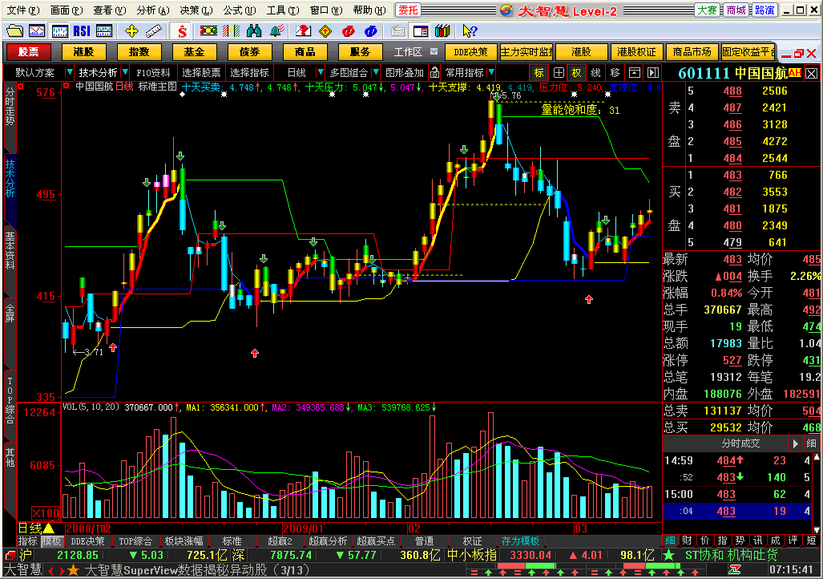Click the 债券 yellow category button
Viewport: 823px width, 579px height.
coord(249,52)
